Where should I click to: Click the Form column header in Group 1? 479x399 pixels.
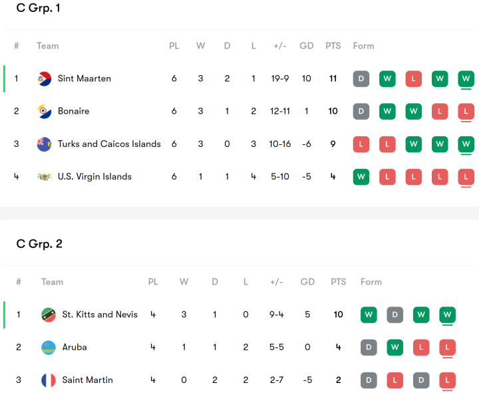coord(363,46)
